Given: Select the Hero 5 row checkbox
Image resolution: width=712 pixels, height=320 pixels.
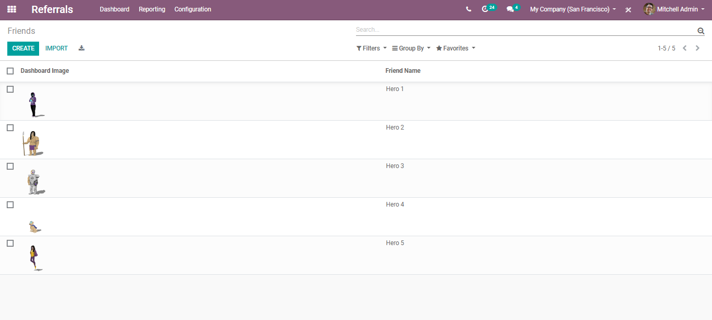Looking at the screenshot, I should (x=10, y=243).
